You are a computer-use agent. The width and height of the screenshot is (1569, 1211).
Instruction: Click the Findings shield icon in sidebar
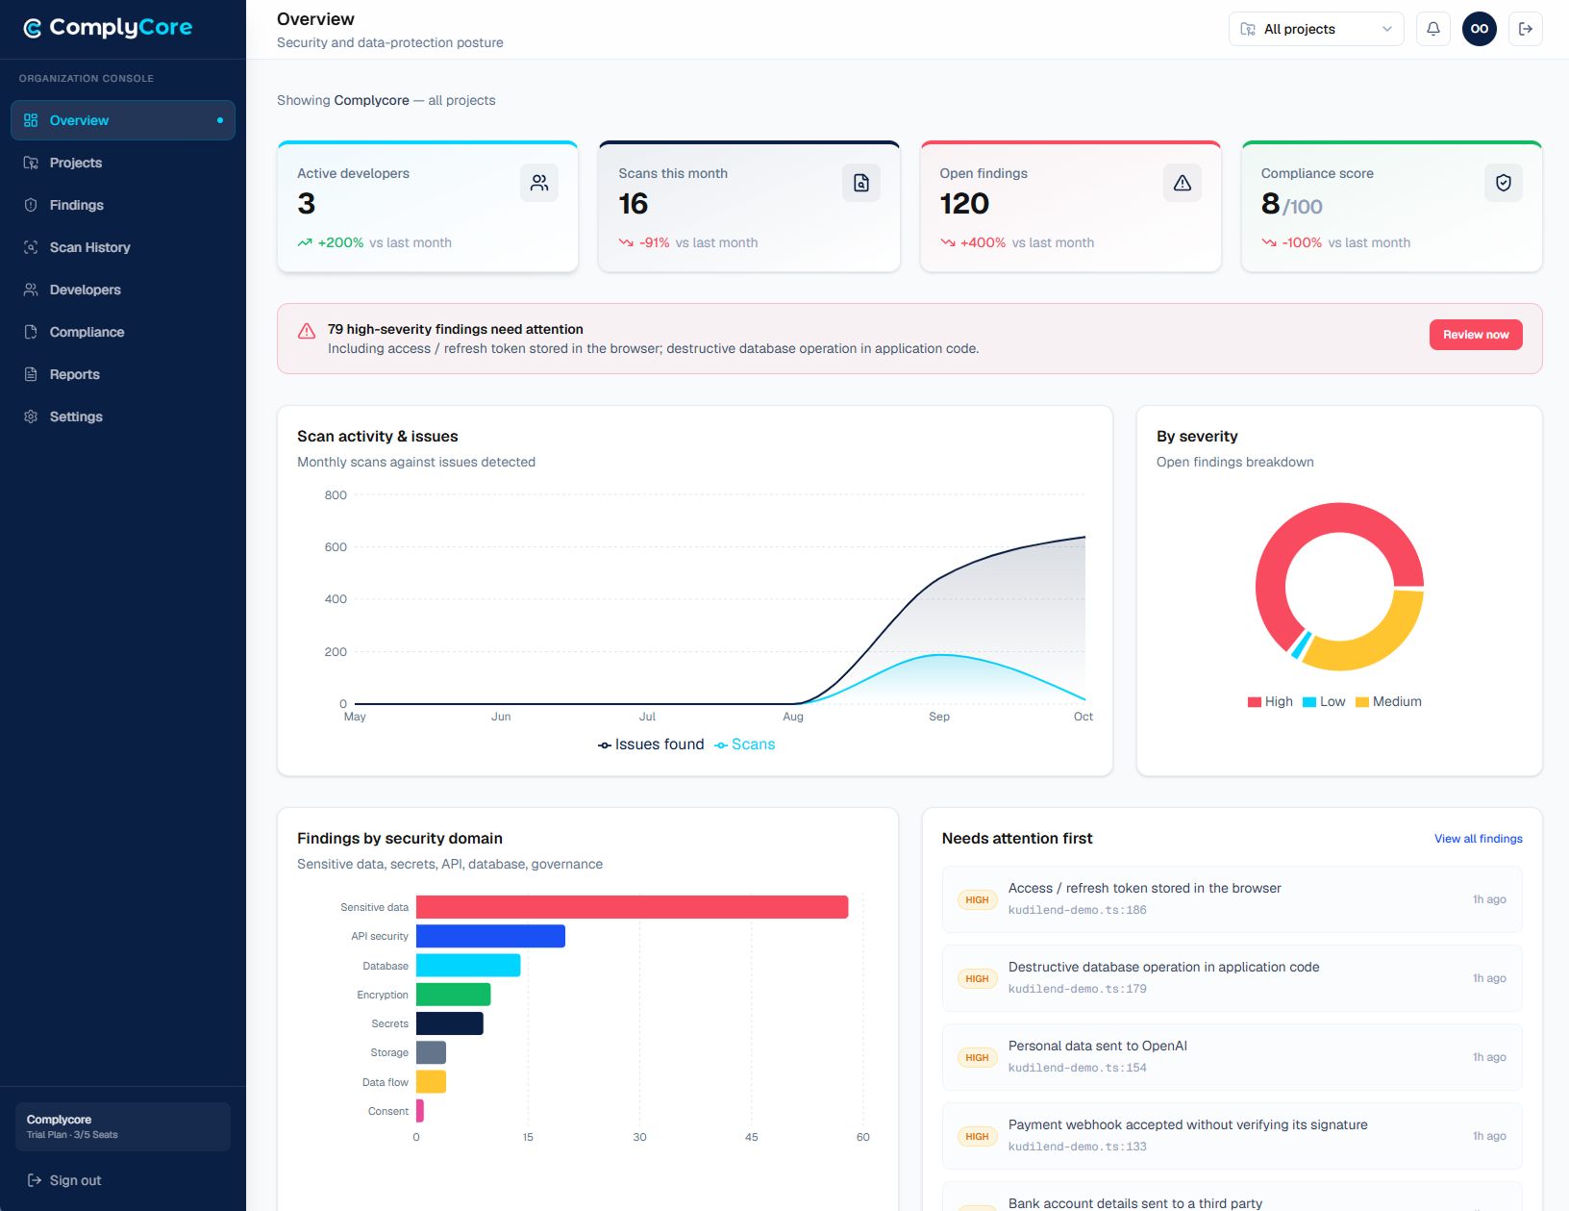coord(31,205)
